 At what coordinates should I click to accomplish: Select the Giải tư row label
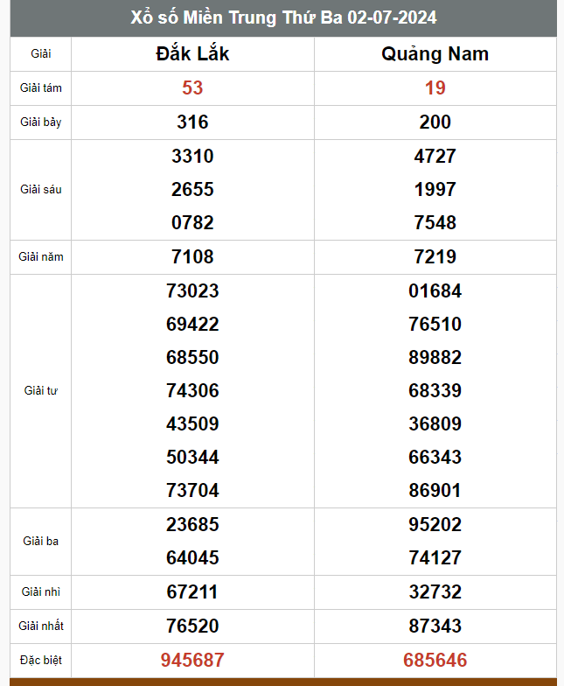(x=40, y=390)
